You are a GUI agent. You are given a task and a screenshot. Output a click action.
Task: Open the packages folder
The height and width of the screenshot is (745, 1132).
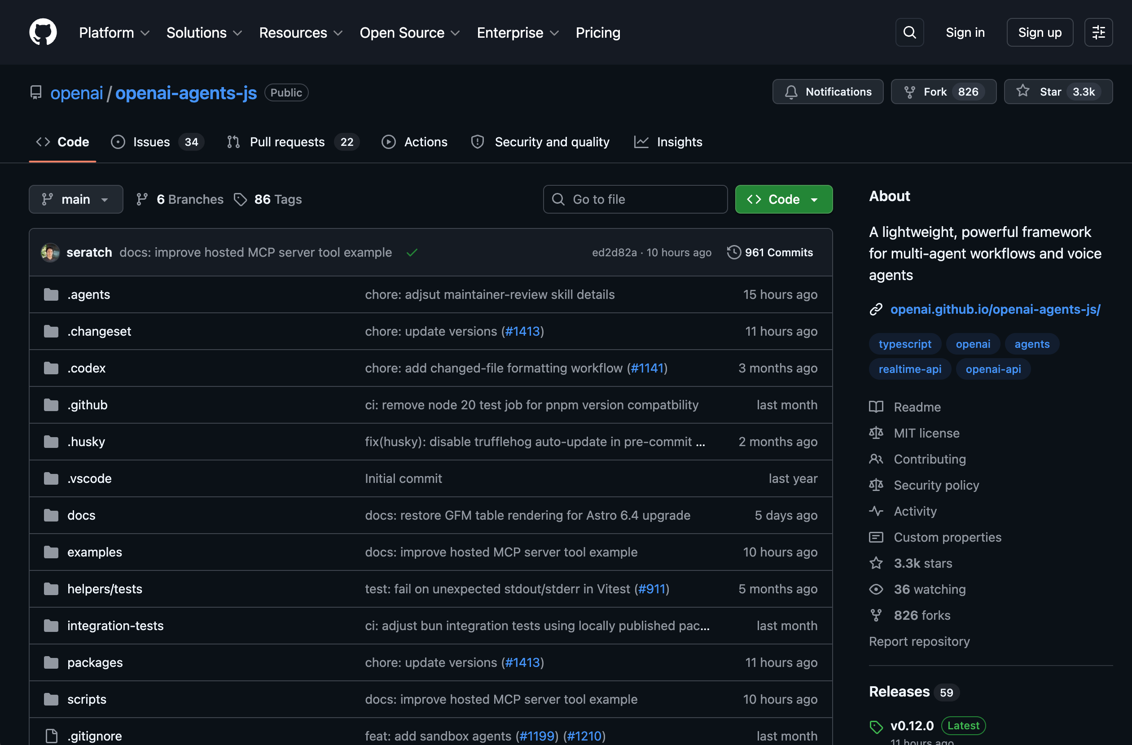[95, 662]
